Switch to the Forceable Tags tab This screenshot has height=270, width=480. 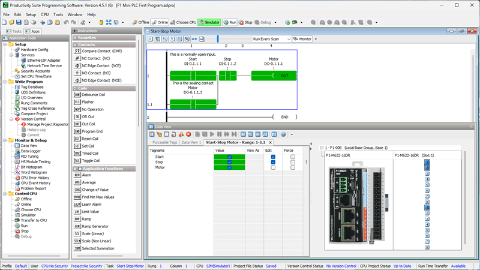tap(164, 142)
